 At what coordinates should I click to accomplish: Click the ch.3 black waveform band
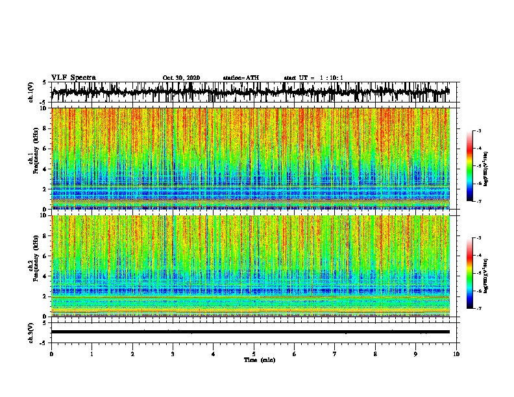(x=251, y=332)
